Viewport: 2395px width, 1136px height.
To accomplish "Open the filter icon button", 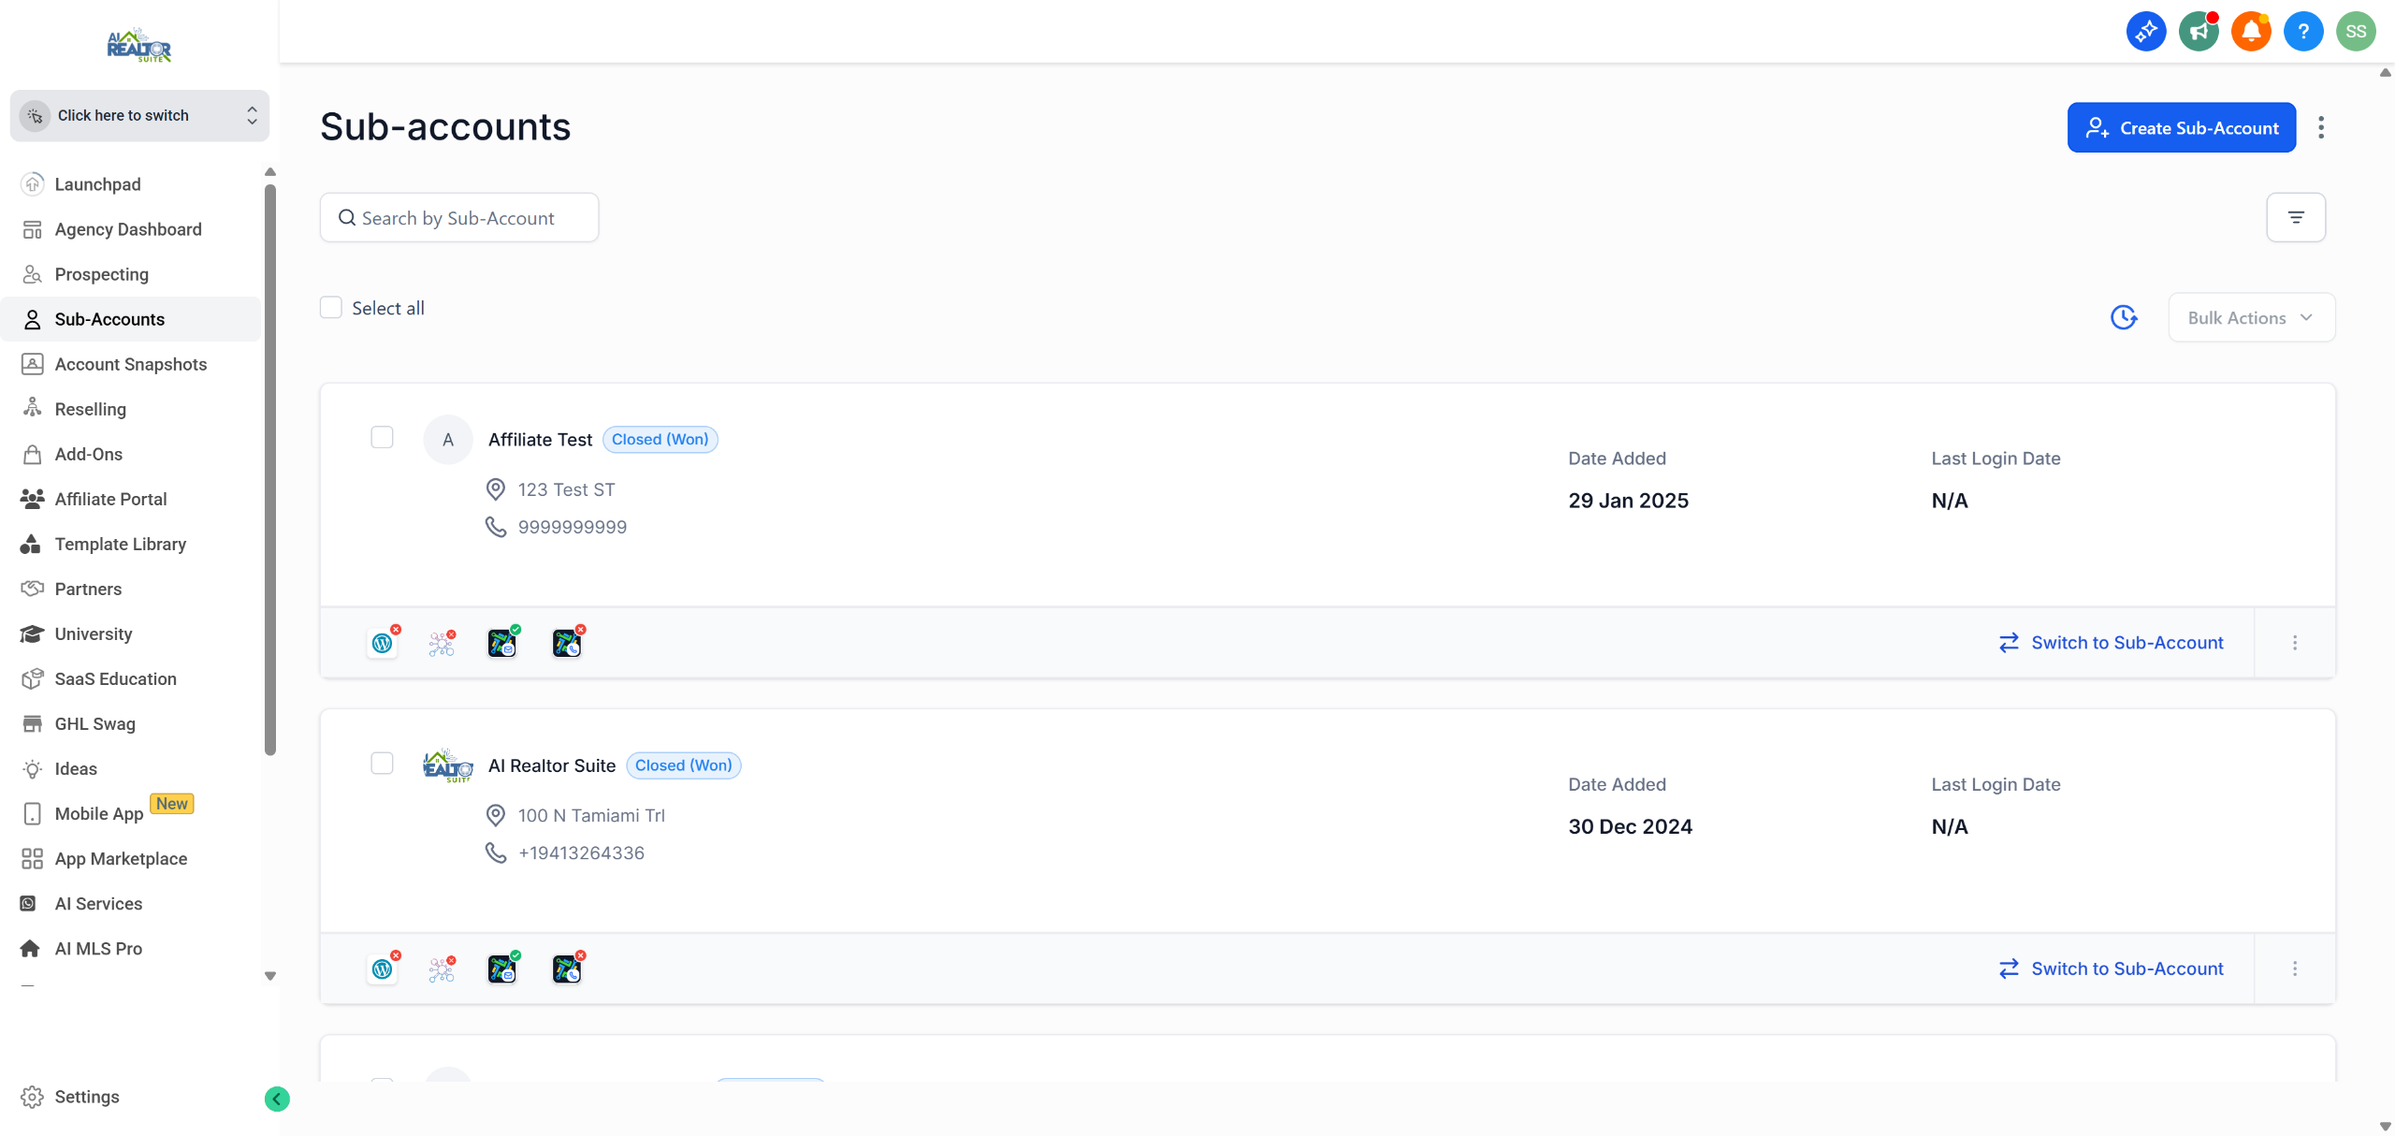I will coord(2295,217).
